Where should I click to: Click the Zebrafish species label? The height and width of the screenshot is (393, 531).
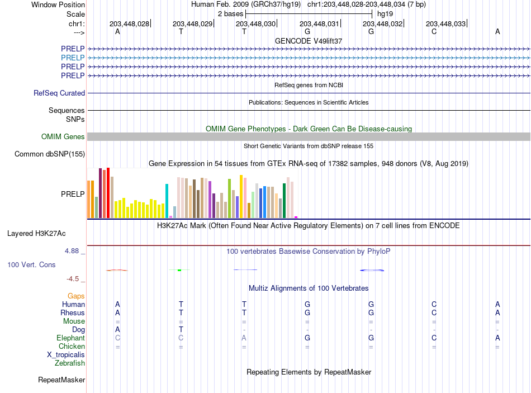tap(70, 363)
